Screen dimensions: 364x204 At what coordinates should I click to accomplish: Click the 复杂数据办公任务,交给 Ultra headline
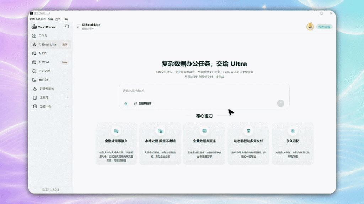(x=204, y=64)
